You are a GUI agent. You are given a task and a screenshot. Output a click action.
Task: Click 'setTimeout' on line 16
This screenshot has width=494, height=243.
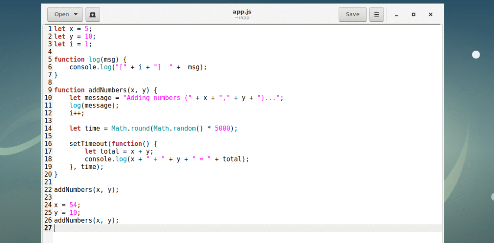point(88,144)
